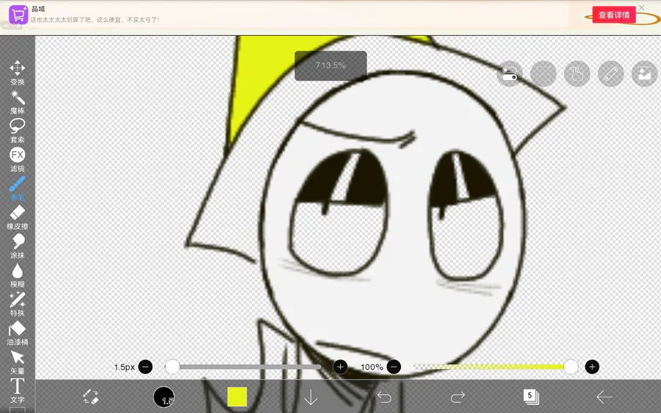Click the 品城 ad title text
Screen dimensions: 661x413
pyautogui.click(x=38, y=9)
